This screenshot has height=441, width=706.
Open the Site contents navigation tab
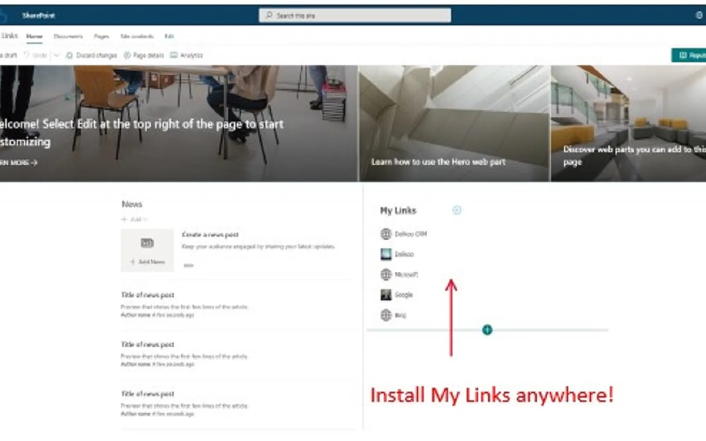pos(137,36)
